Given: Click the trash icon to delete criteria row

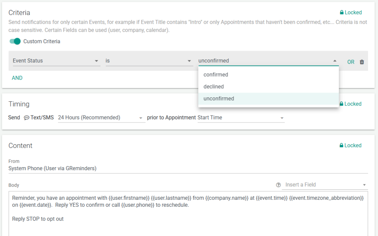Looking at the screenshot, I should tap(362, 62).
